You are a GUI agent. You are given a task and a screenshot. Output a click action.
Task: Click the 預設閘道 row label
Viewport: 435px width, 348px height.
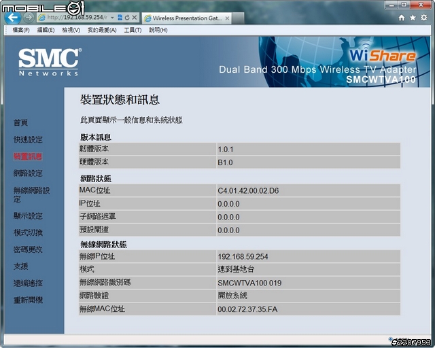pos(94,230)
